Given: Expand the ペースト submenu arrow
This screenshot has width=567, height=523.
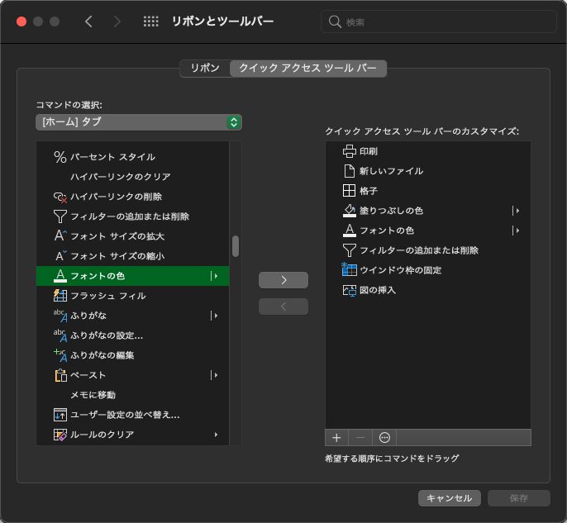Looking at the screenshot, I should click(x=215, y=375).
